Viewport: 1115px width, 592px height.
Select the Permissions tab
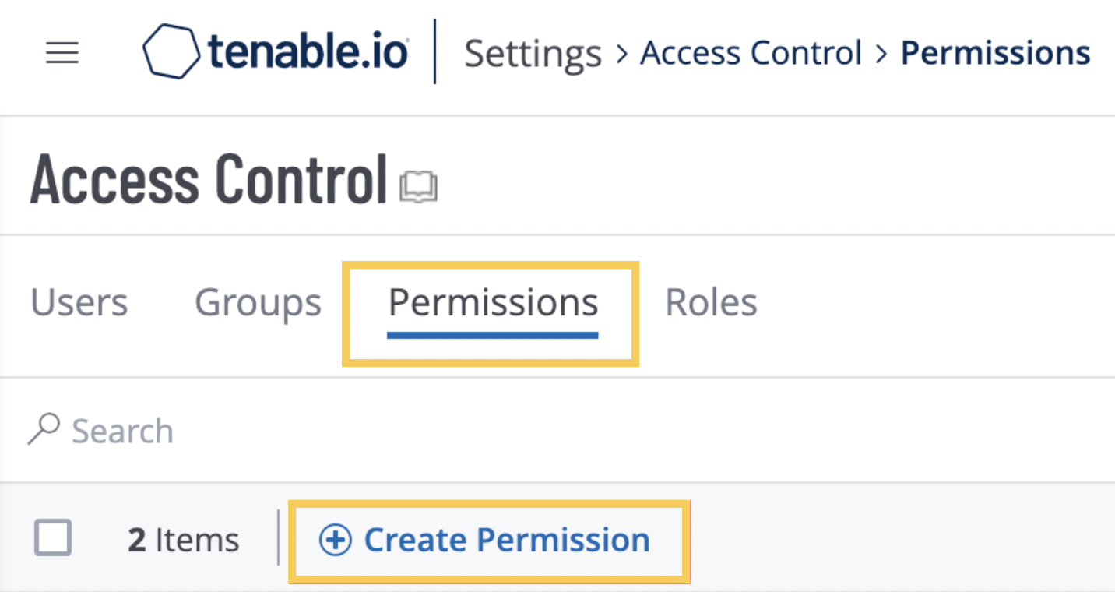click(493, 302)
